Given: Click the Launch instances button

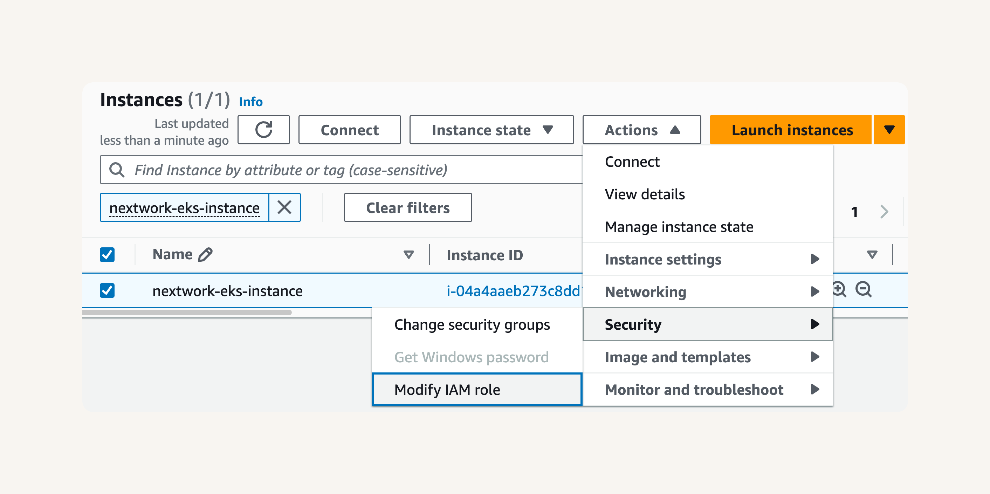Looking at the screenshot, I should (791, 130).
